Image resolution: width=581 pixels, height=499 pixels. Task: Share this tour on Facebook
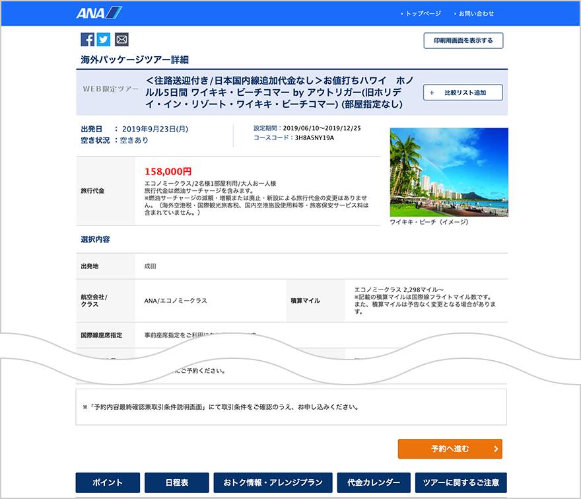point(87,40)
